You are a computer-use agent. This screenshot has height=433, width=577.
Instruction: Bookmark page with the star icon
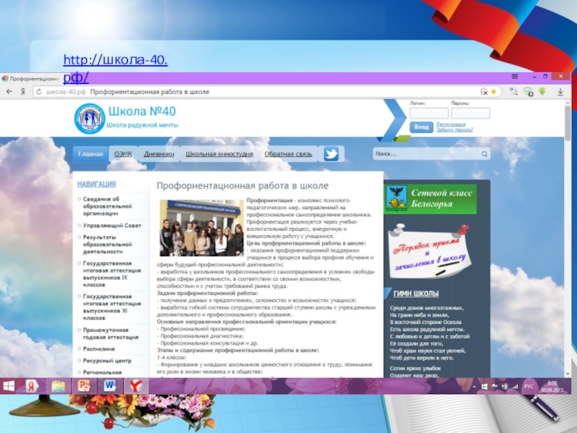coord(493,92)
